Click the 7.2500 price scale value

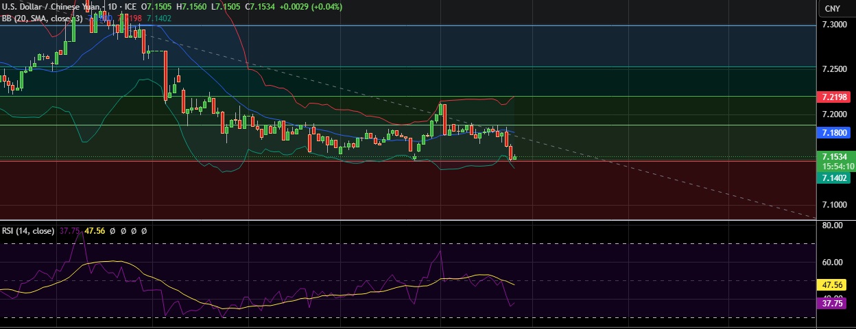point(835,70)
